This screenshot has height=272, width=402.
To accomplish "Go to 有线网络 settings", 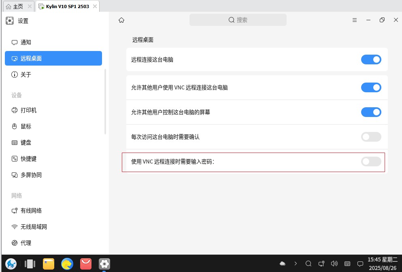I will click(x=53, y=210).
